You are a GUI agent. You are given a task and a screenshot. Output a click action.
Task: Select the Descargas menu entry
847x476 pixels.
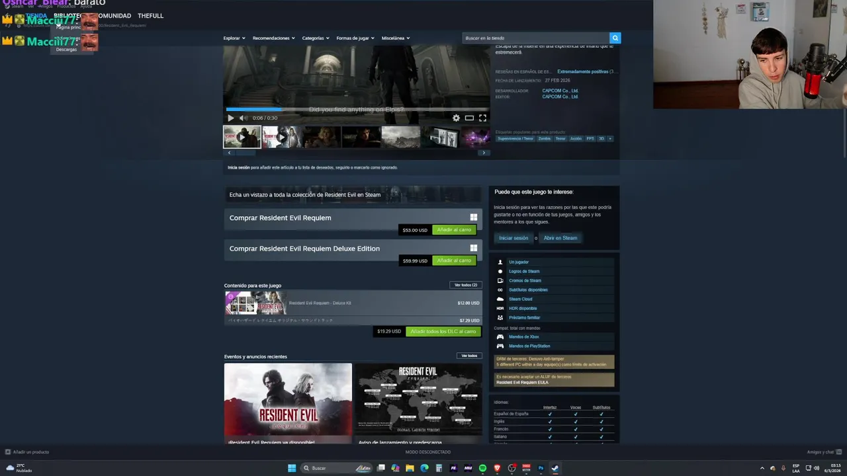66,50
